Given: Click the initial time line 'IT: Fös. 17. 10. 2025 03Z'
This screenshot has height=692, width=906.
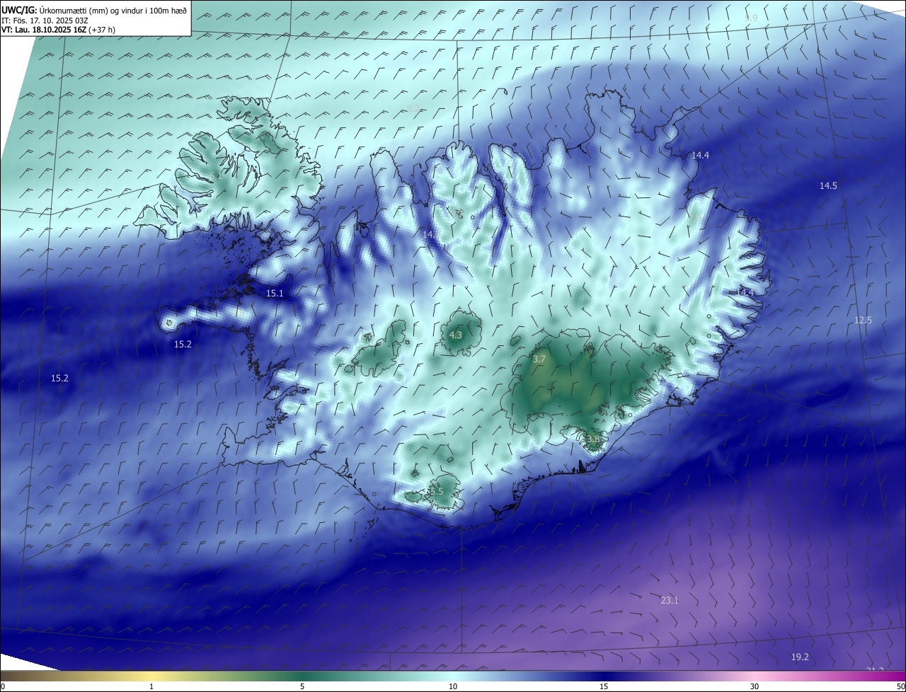Looking at the screenshot, I should [x=45, y=21].
